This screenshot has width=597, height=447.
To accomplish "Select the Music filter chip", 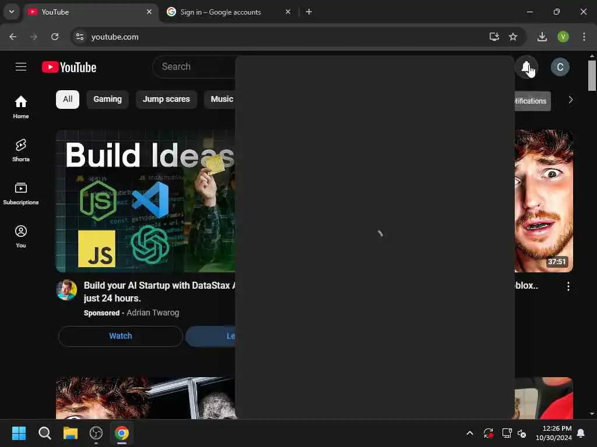I will point(220,100).
